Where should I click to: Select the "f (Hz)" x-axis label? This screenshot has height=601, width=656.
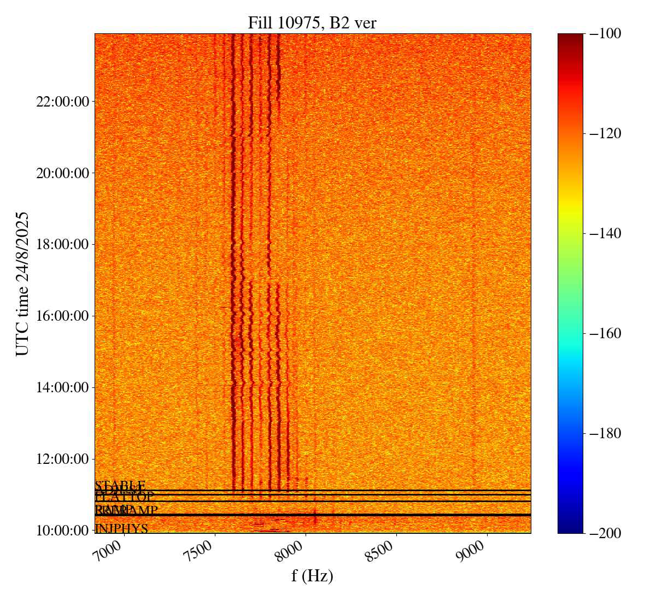tap(312, 575)
